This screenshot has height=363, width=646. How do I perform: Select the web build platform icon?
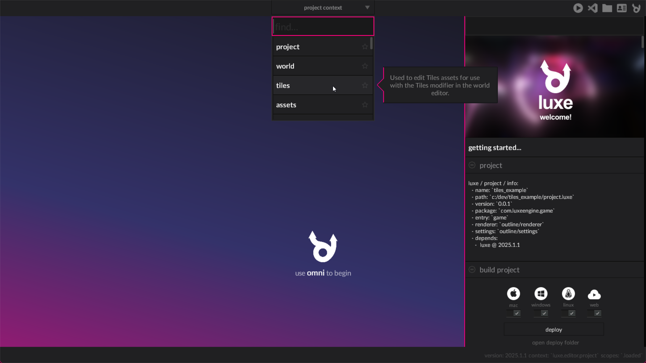(594, 294)
